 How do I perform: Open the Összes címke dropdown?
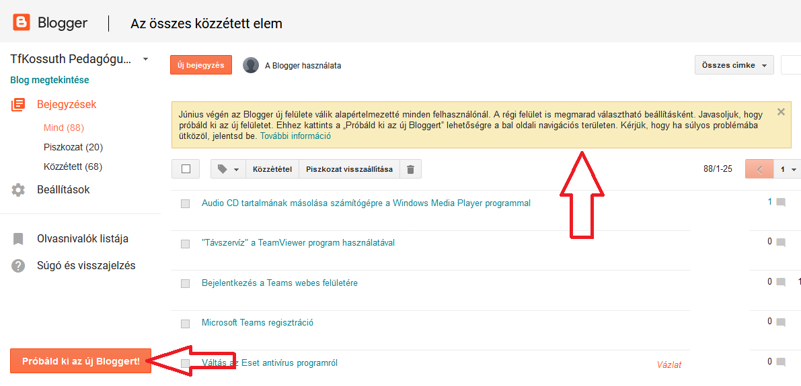coord(734,65)
